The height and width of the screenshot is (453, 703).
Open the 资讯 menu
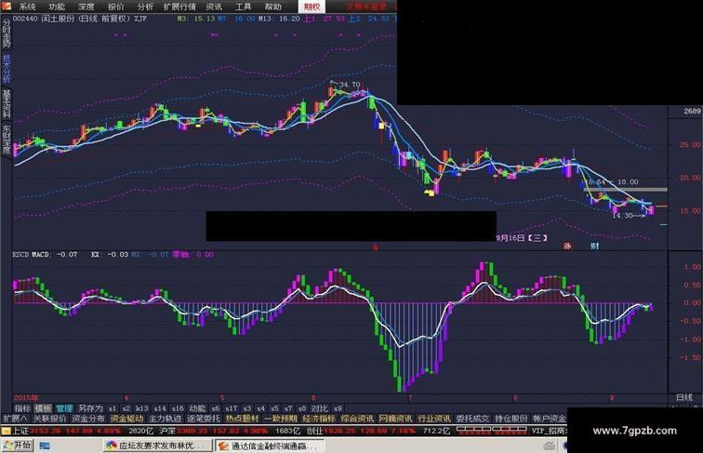pyautogui.click(x=214, y=7)
